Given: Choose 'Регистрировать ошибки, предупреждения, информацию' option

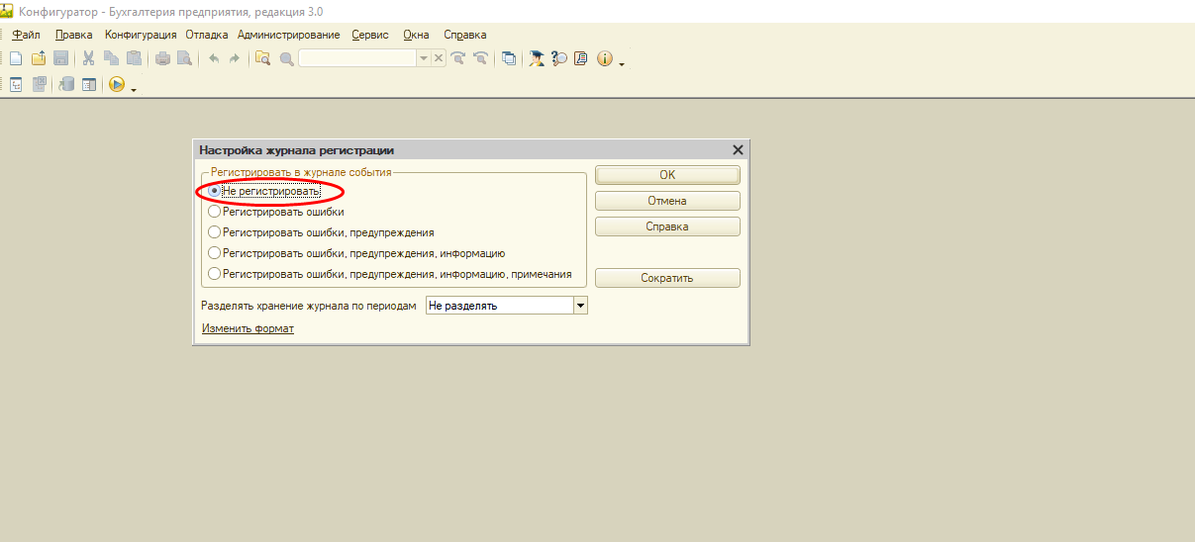Looking at the screenshot, I should pyautogui.click(x=214, y=253).
